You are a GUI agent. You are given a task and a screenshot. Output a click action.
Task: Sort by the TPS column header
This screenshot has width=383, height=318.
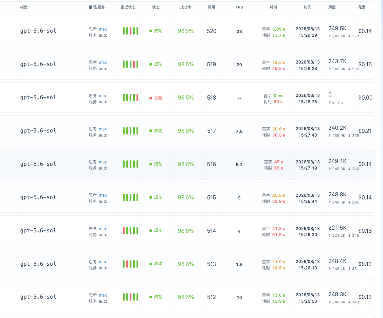coord(239,7)
